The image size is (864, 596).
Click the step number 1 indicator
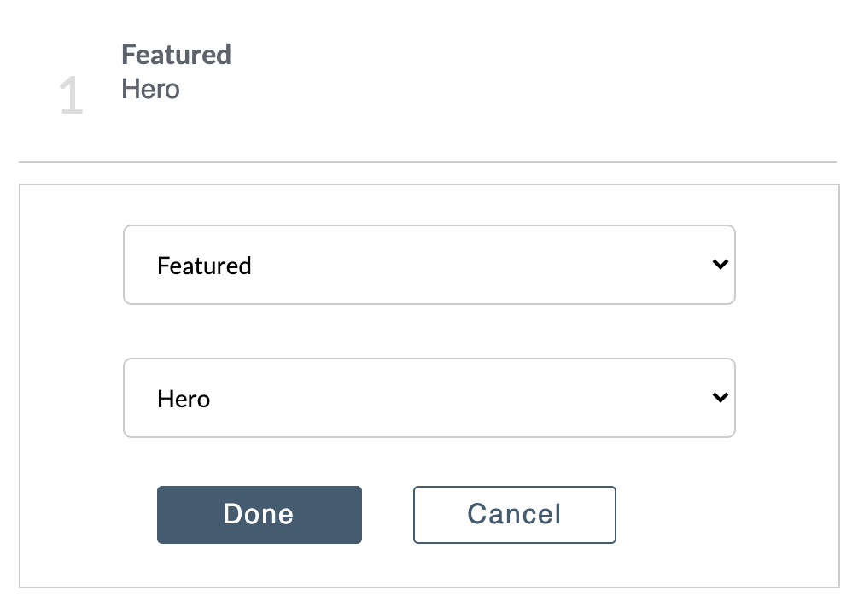[x=72, y=96]
